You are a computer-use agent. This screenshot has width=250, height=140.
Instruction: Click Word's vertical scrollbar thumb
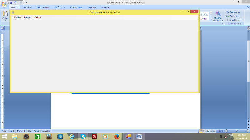point(248,61)
